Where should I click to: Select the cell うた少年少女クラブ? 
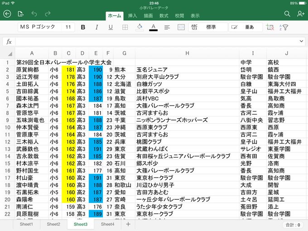pos(187,207)
